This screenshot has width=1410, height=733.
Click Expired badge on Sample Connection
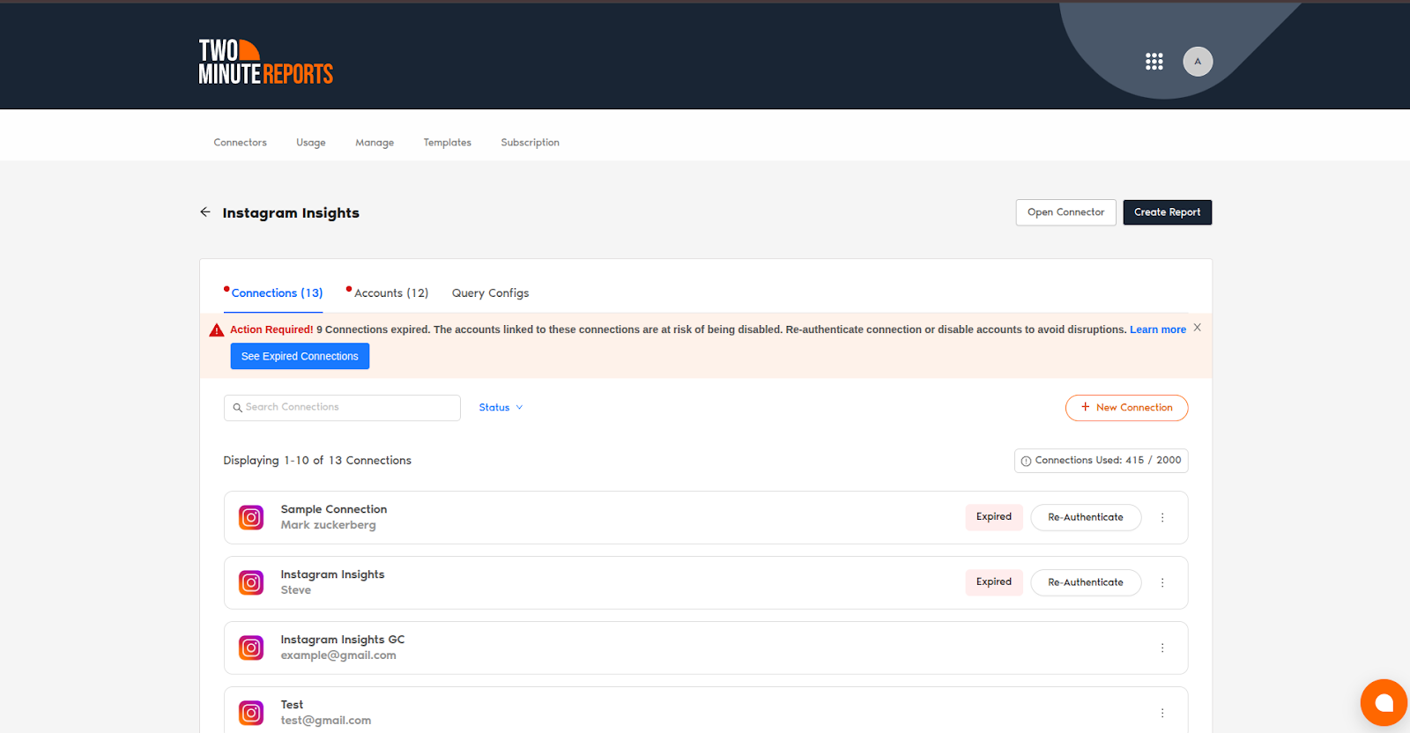[994, 517]
